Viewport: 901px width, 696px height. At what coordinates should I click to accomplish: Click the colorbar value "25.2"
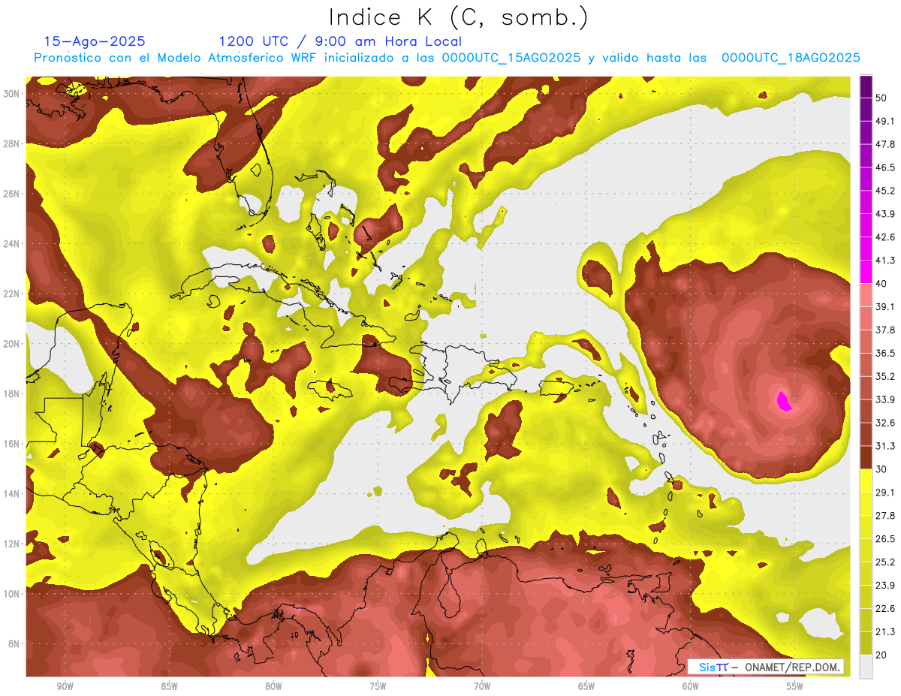point(885,562)
